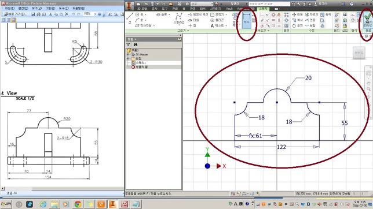Click Shortcuts button in Picture Manager

(16, 14)
